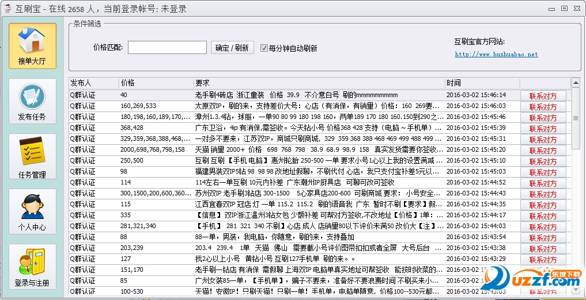Sort by 价格 column header
The height and width of the screenshot is (300, 586).
pyautogui.click(x=156, y=83)
